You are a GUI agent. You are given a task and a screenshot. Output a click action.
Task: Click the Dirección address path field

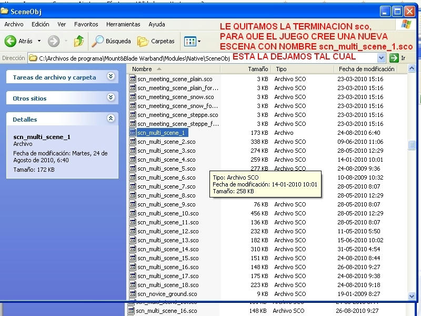(x=132, y=58)
